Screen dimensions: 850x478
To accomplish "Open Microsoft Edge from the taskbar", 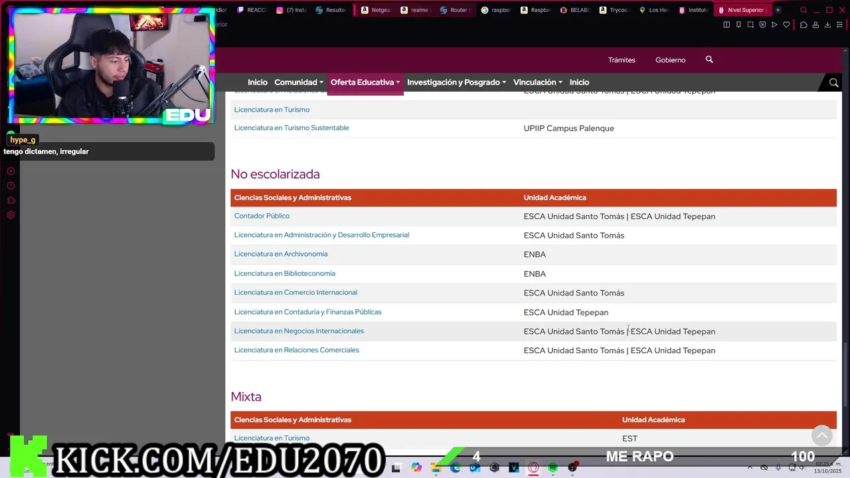I will click(456, 467).
